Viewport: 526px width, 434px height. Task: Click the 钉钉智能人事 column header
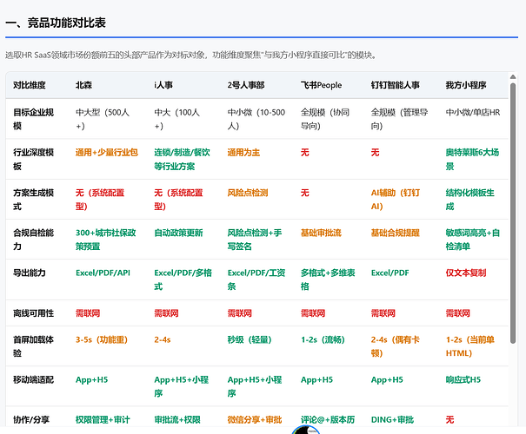(396, 85)
